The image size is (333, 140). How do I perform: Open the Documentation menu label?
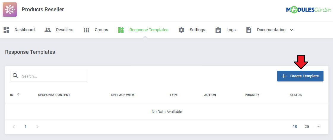click(x=271, y=30)
